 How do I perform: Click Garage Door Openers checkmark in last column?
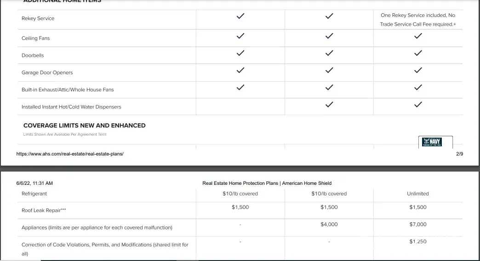click(418, 71)
